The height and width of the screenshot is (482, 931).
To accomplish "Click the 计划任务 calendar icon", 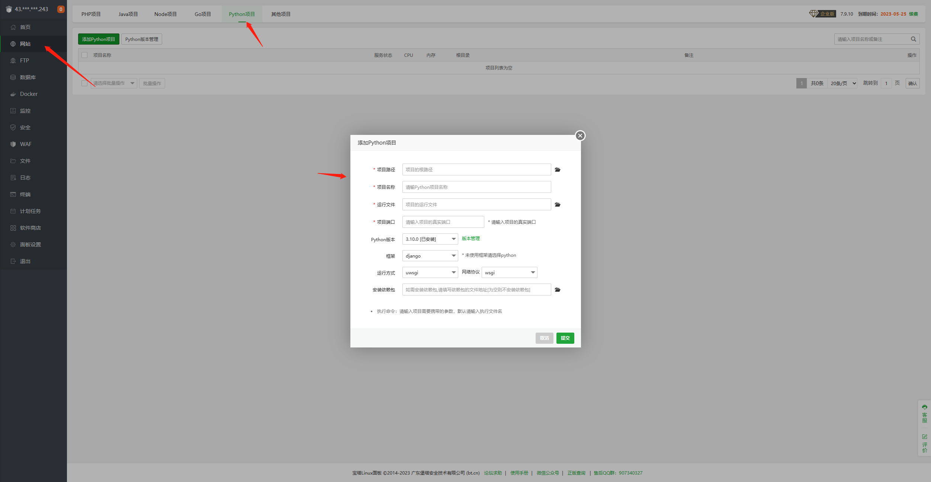I will point(13,211).
